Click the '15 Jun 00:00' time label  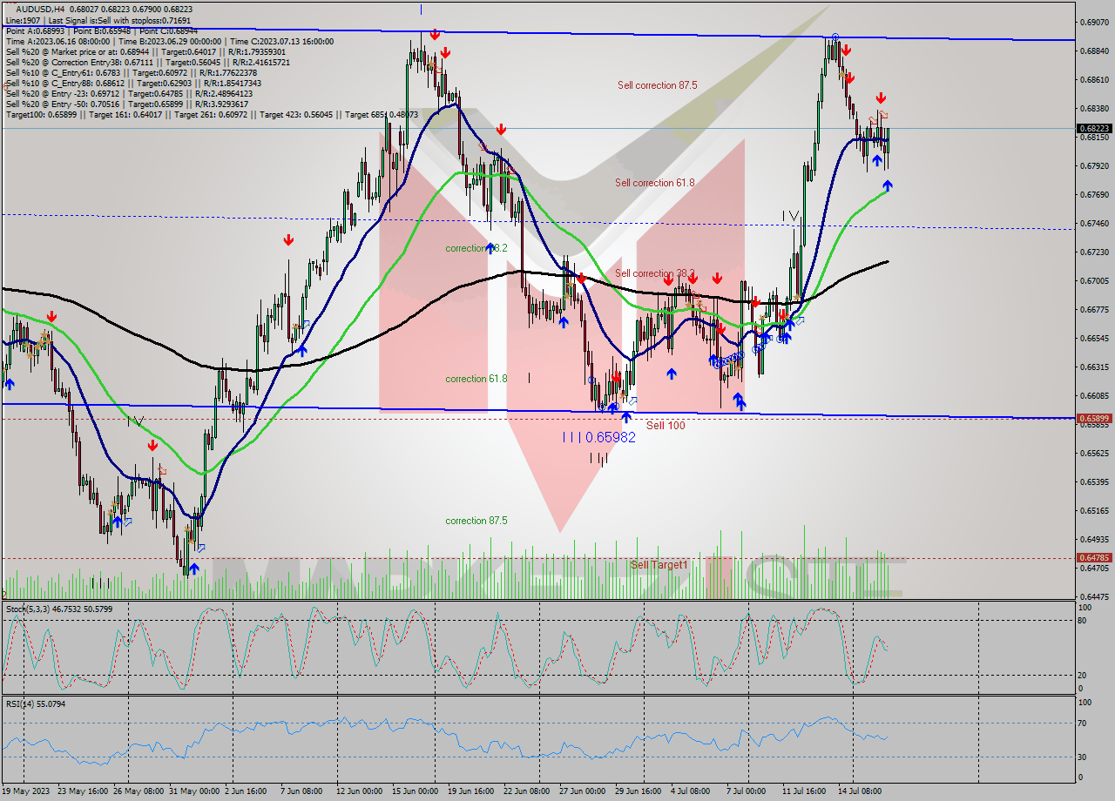click(416, 791)
